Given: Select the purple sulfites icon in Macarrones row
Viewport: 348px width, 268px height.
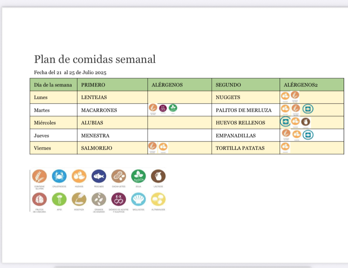Looking at the screenshot, I should coord(163,108).
